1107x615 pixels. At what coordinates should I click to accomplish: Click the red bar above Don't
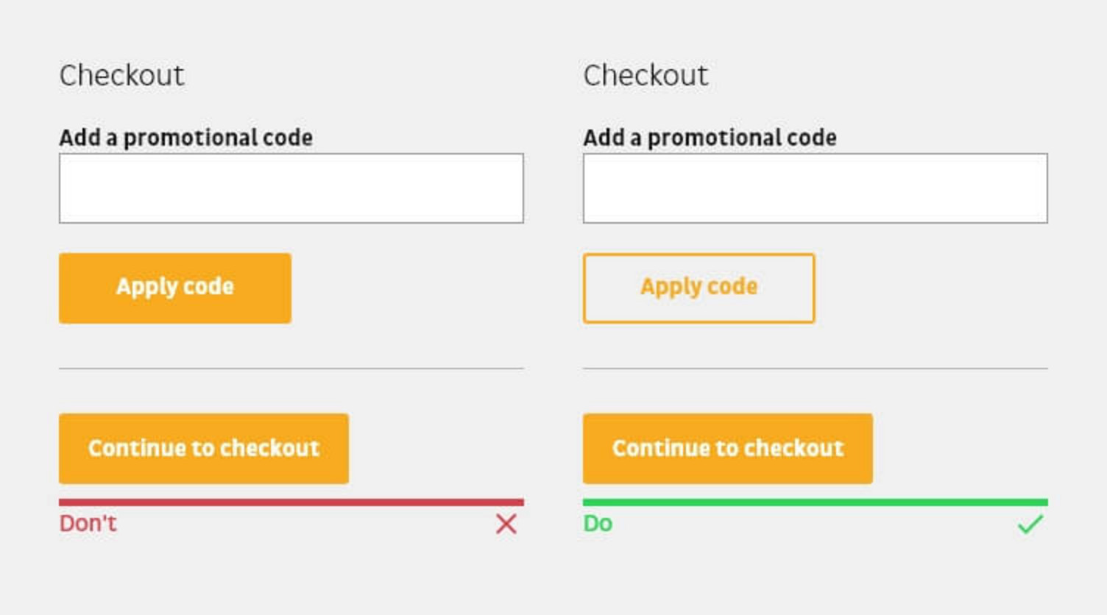tap(291, 502)
